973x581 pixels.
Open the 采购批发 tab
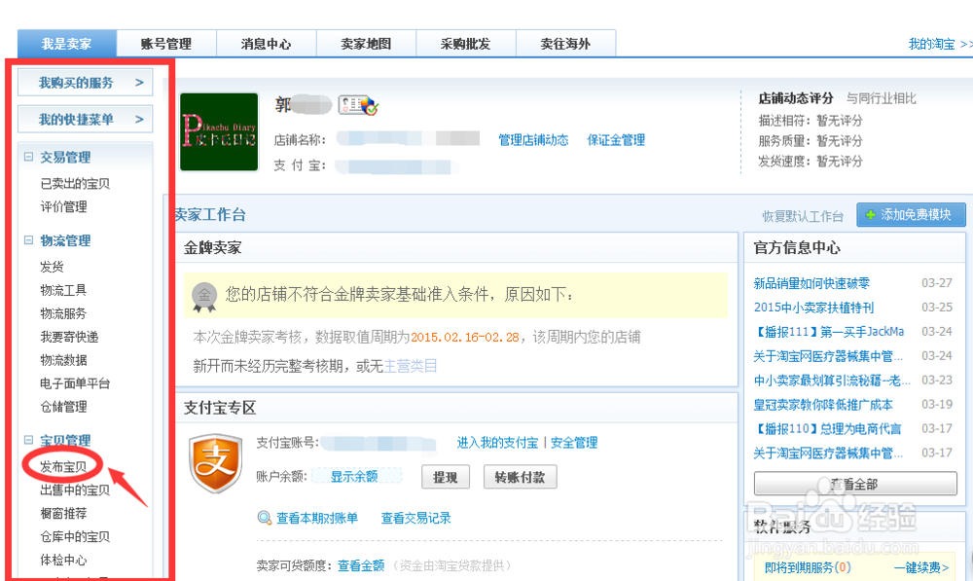[466, 44]
